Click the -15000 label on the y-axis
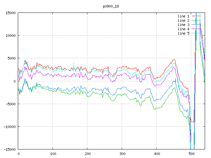The height and width of the screenshot is (158, 211). 10,149
